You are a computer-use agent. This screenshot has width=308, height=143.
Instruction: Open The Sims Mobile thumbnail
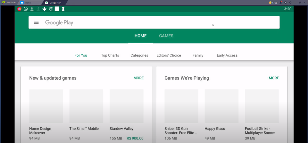[x=86, y=106]
